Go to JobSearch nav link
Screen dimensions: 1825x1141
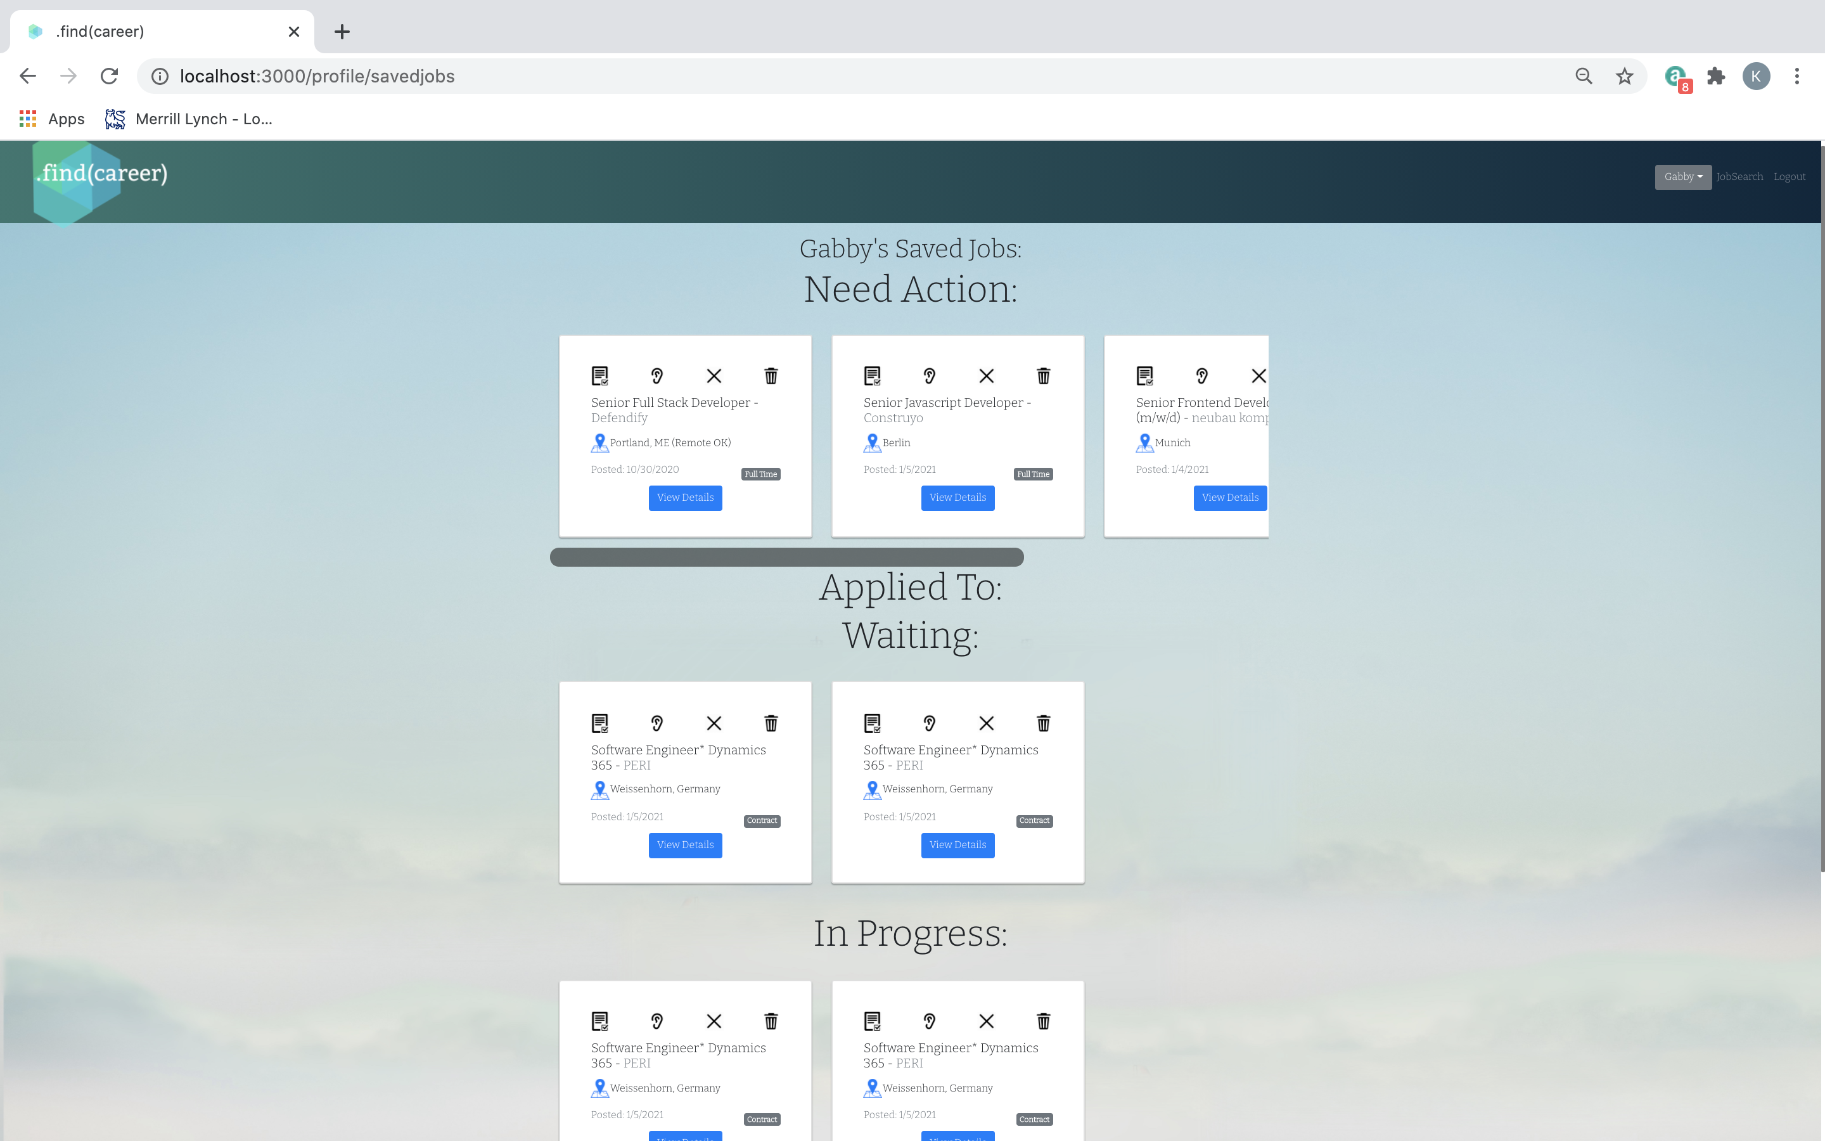pyautogui.click(x=1739, y=177)
